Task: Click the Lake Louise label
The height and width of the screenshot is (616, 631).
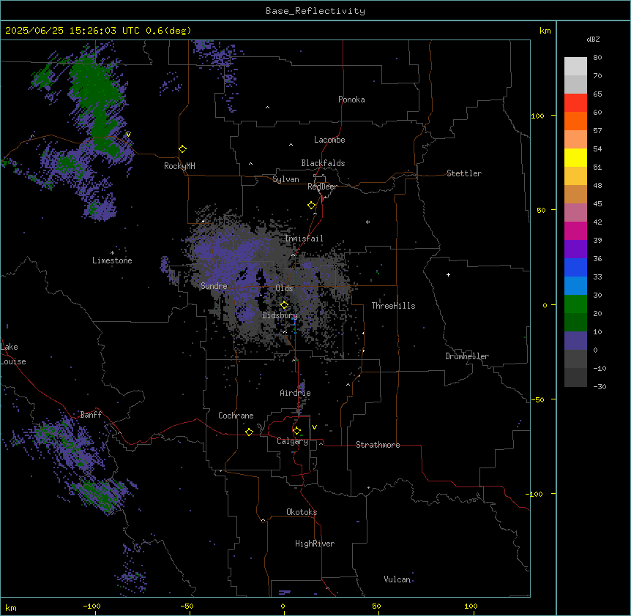Action: (13, 354)
